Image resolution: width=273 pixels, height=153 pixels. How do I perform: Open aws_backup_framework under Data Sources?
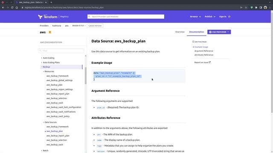pos(58,127)
